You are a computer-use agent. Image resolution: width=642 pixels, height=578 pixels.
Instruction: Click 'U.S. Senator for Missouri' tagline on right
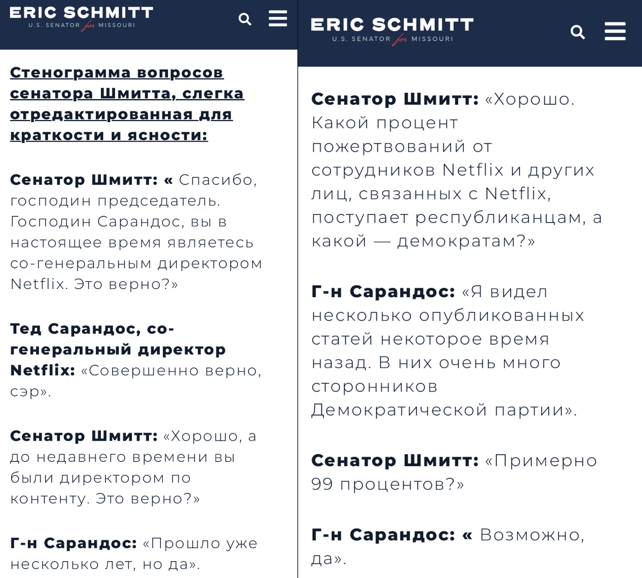click(x=392, y=39)
